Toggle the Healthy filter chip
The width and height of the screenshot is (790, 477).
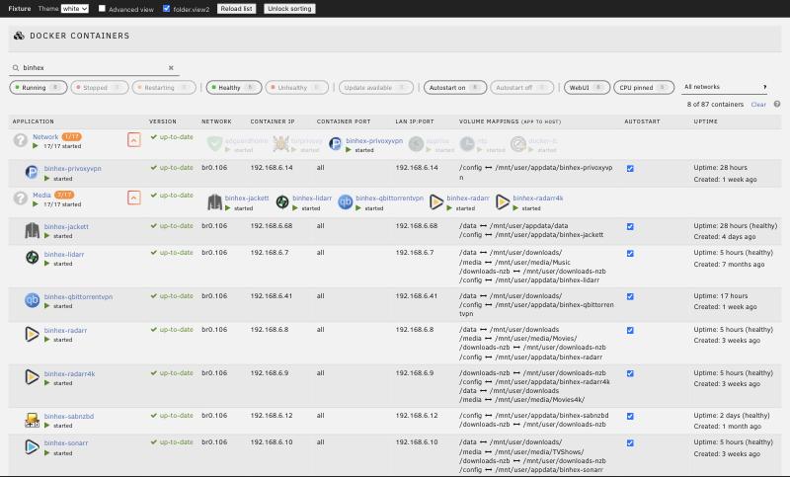[234, 87]
